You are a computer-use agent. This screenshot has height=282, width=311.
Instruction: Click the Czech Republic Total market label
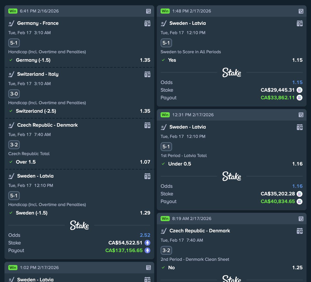point(29,154)
